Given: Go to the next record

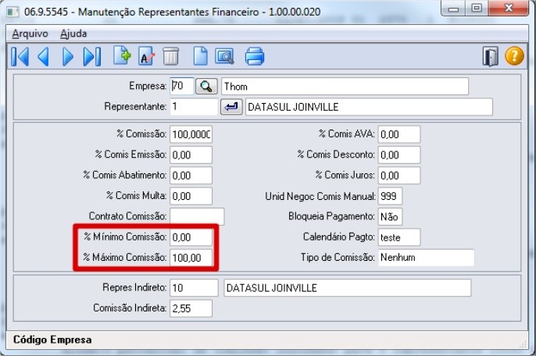Looking at the screenshot, I should 68,56.
